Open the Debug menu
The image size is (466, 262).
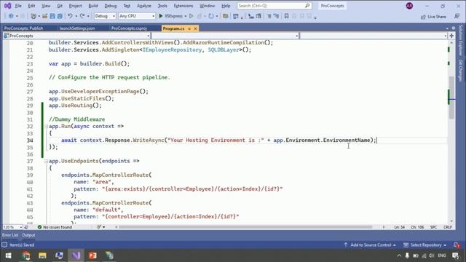pyautogui.click(x=111, y=6)
